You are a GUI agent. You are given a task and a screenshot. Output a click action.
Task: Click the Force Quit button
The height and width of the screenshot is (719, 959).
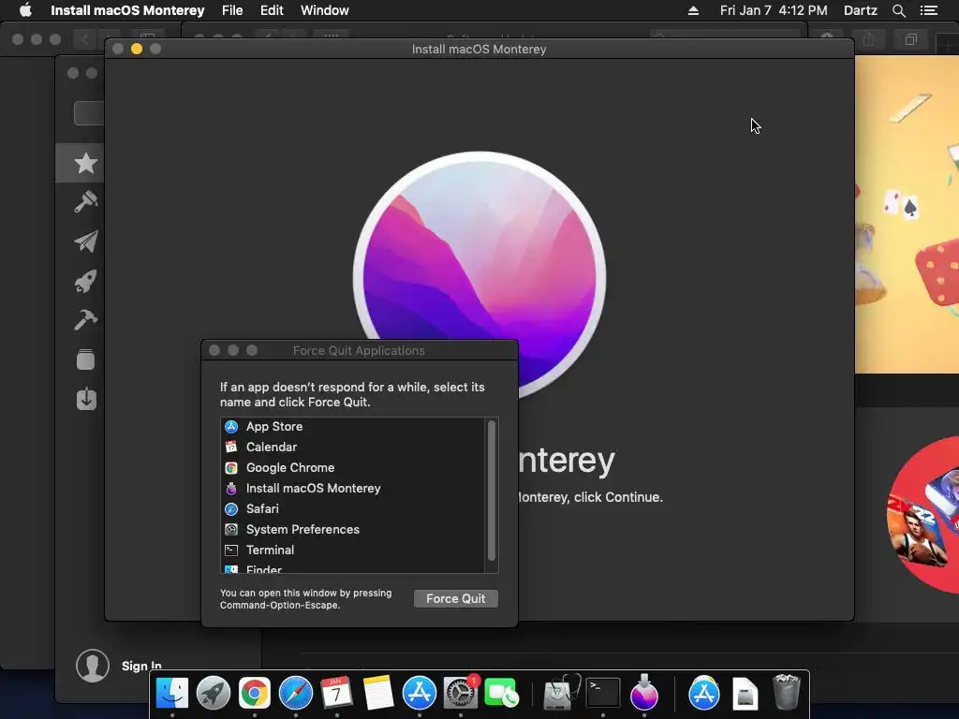456,598
